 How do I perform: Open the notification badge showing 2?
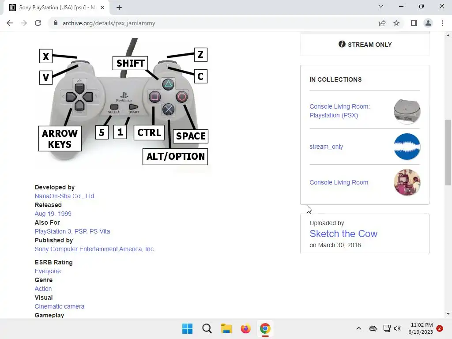[440, 328]
